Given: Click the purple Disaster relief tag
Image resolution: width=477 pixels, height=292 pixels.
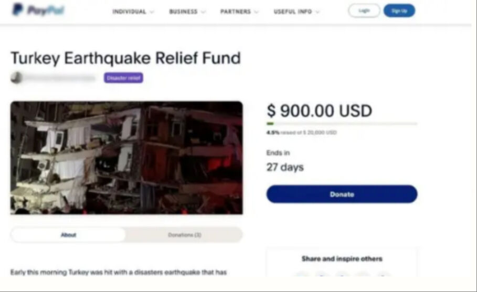Looking at the screenshot, I should [123, 78].
